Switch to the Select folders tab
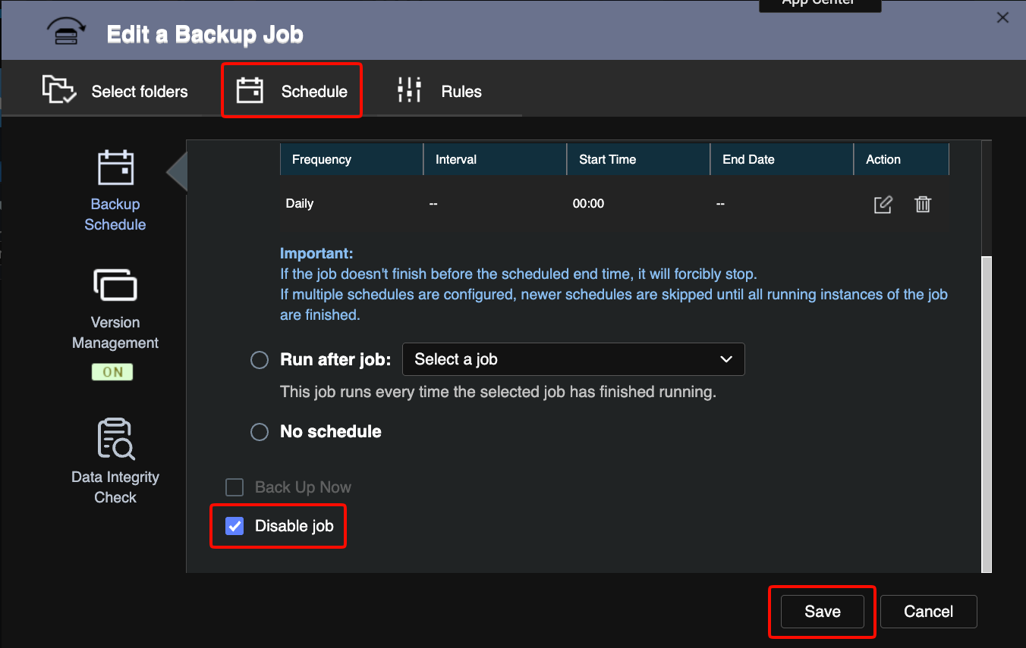 (x=115, y=91)
